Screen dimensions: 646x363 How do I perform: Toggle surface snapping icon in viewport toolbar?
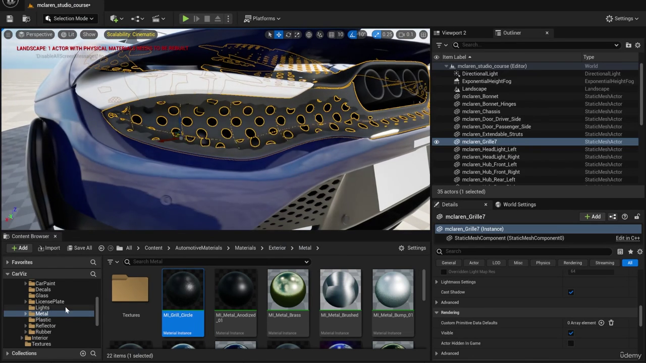pyautogui.click(x=320, y=35)
